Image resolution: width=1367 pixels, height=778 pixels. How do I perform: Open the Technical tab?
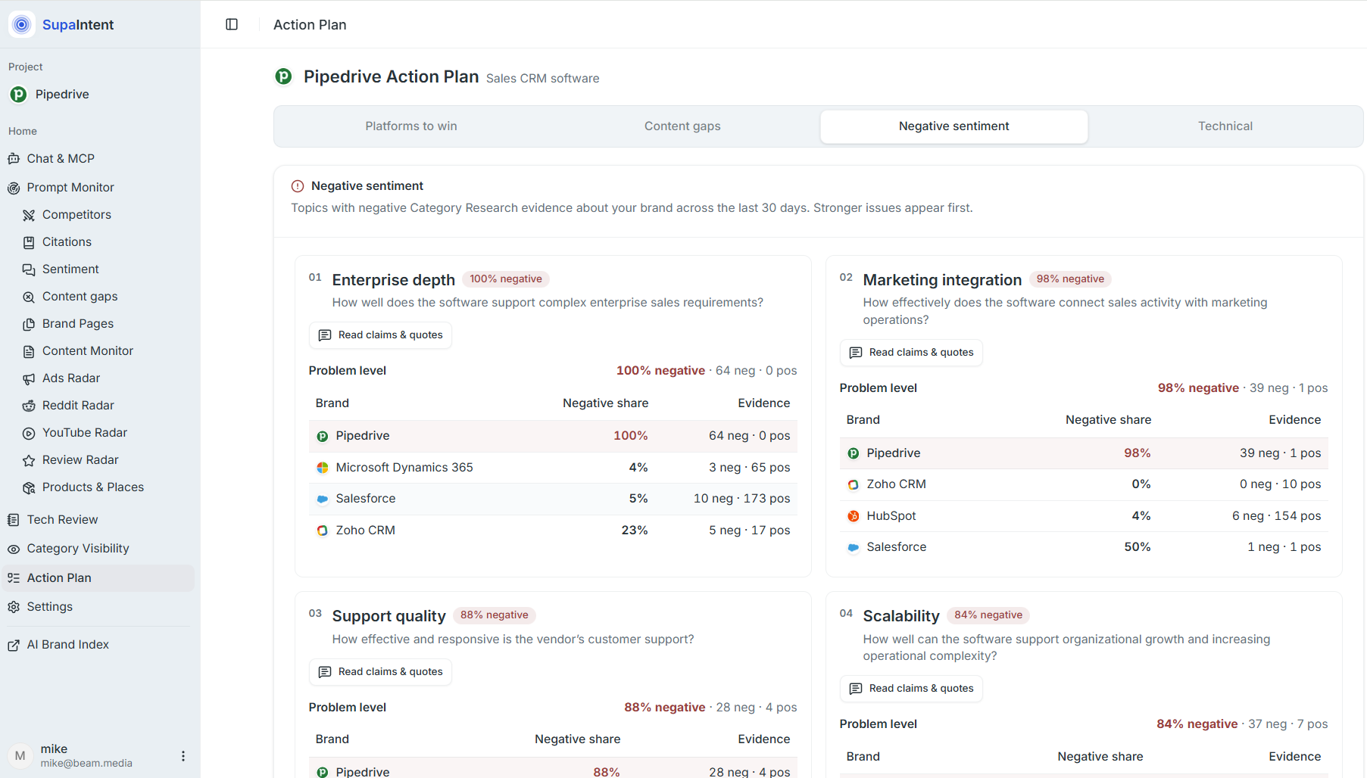[x=1225, y=126]
